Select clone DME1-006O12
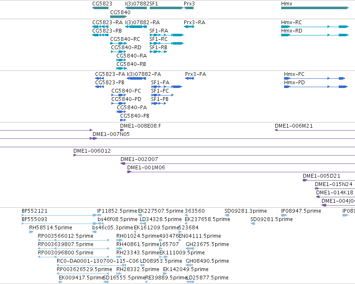Image resolution: width=355 pixels, height=284 pixels. [214, 155]
